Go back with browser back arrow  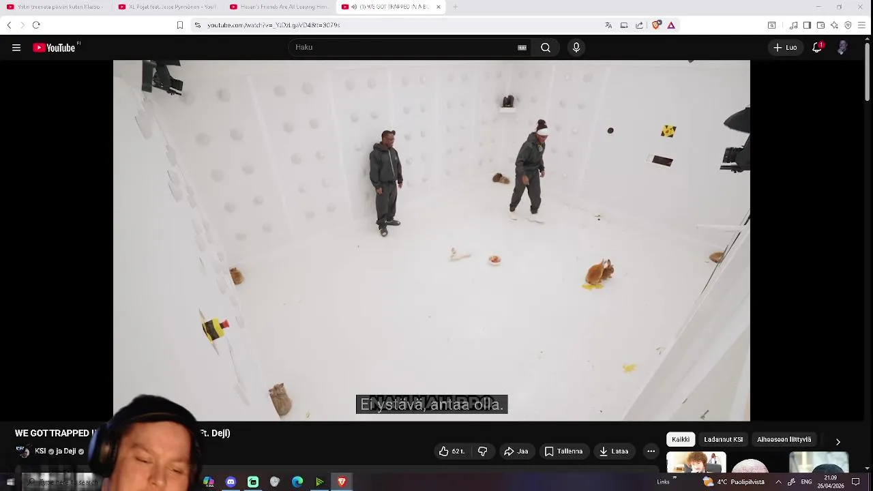click(9, 25)
